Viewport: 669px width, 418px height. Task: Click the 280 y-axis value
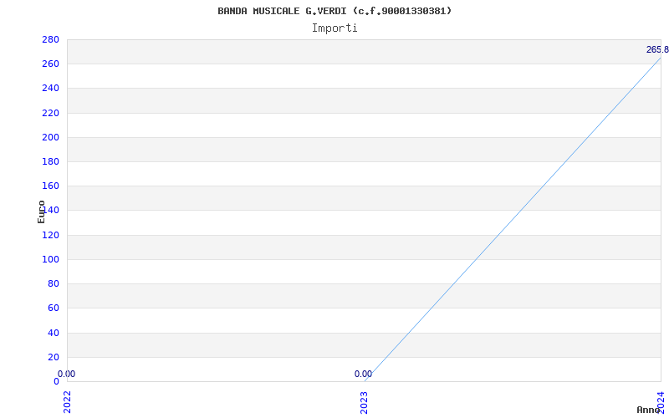50,39
